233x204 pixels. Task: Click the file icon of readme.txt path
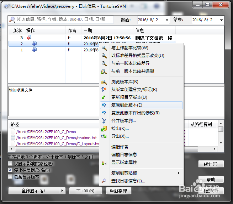pyautogui.click(x=13, y=138)
